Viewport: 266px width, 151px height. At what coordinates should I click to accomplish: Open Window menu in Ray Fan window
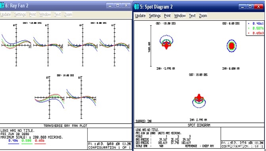(45, 15)
